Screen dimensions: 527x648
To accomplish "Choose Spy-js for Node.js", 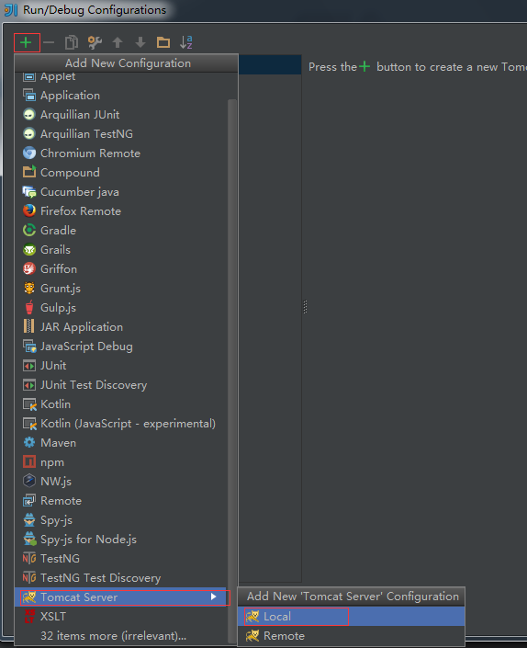I will click(x=120, y=539).
